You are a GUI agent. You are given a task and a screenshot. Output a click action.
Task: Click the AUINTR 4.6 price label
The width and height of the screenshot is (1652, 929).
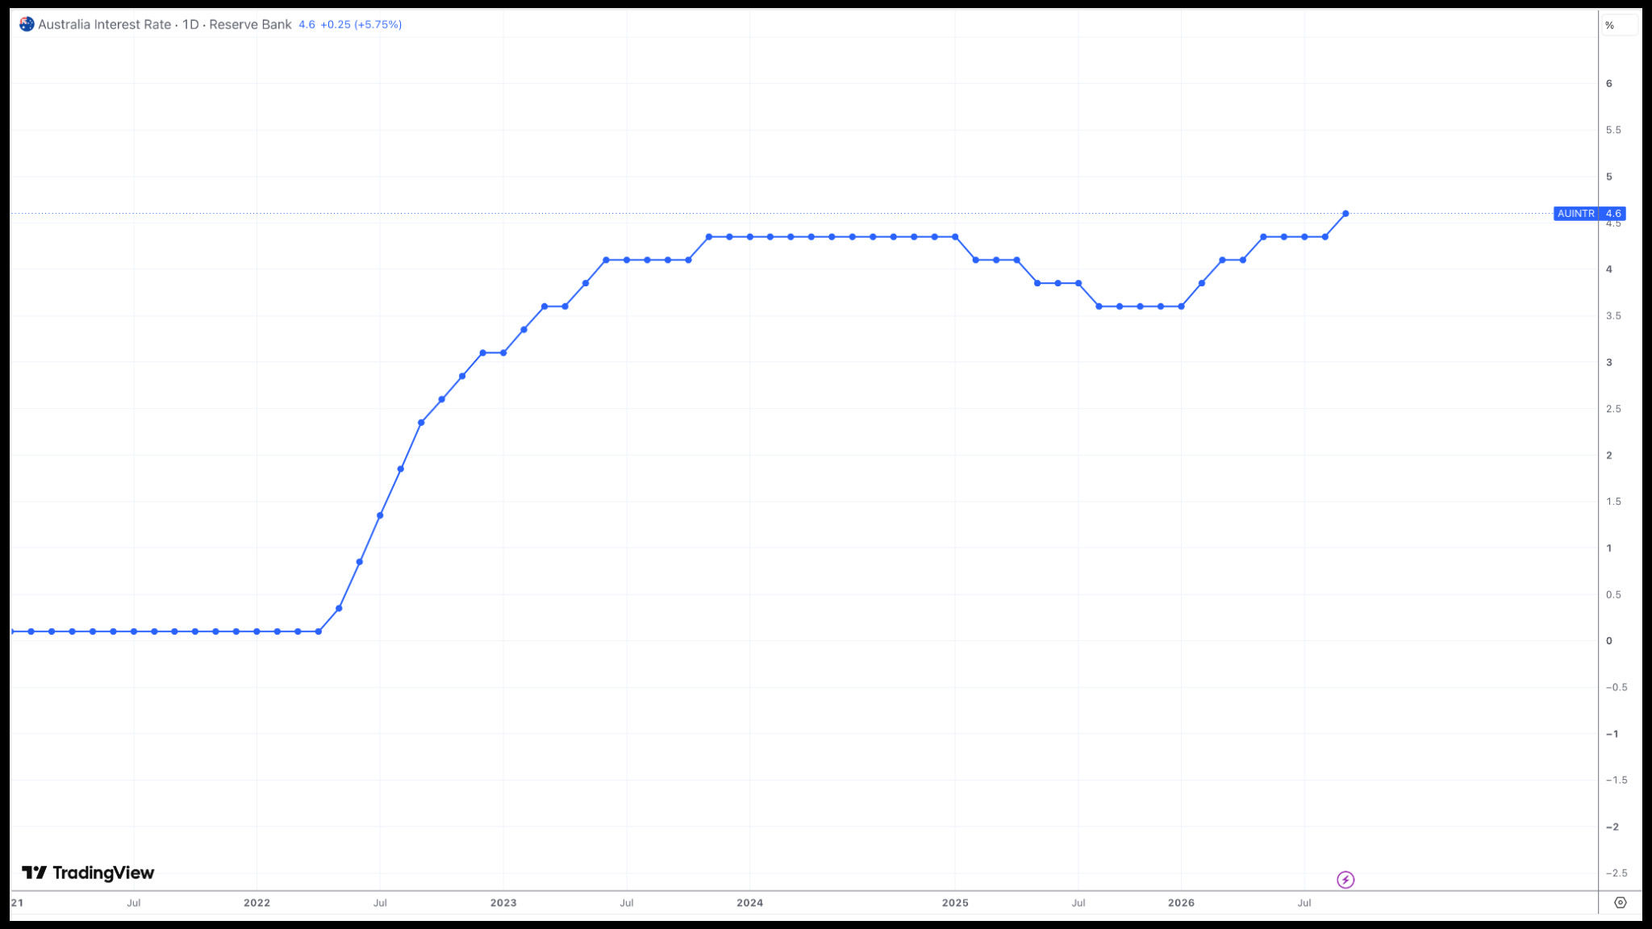click(x=1589, y=214)
